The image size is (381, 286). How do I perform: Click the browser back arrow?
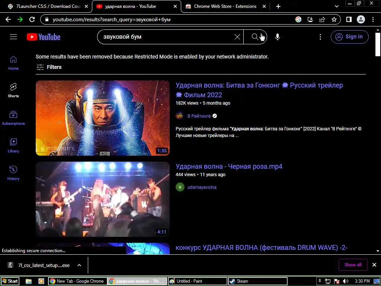pyautogui.click(x=8, y=19)
